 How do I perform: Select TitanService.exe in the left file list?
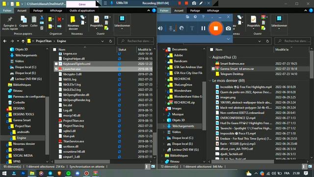[x=74, y=141]
